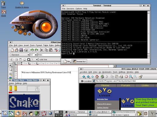157x117 pixels.
Task: Open Links tab on BYO page
Action: (x=145, y=85)
